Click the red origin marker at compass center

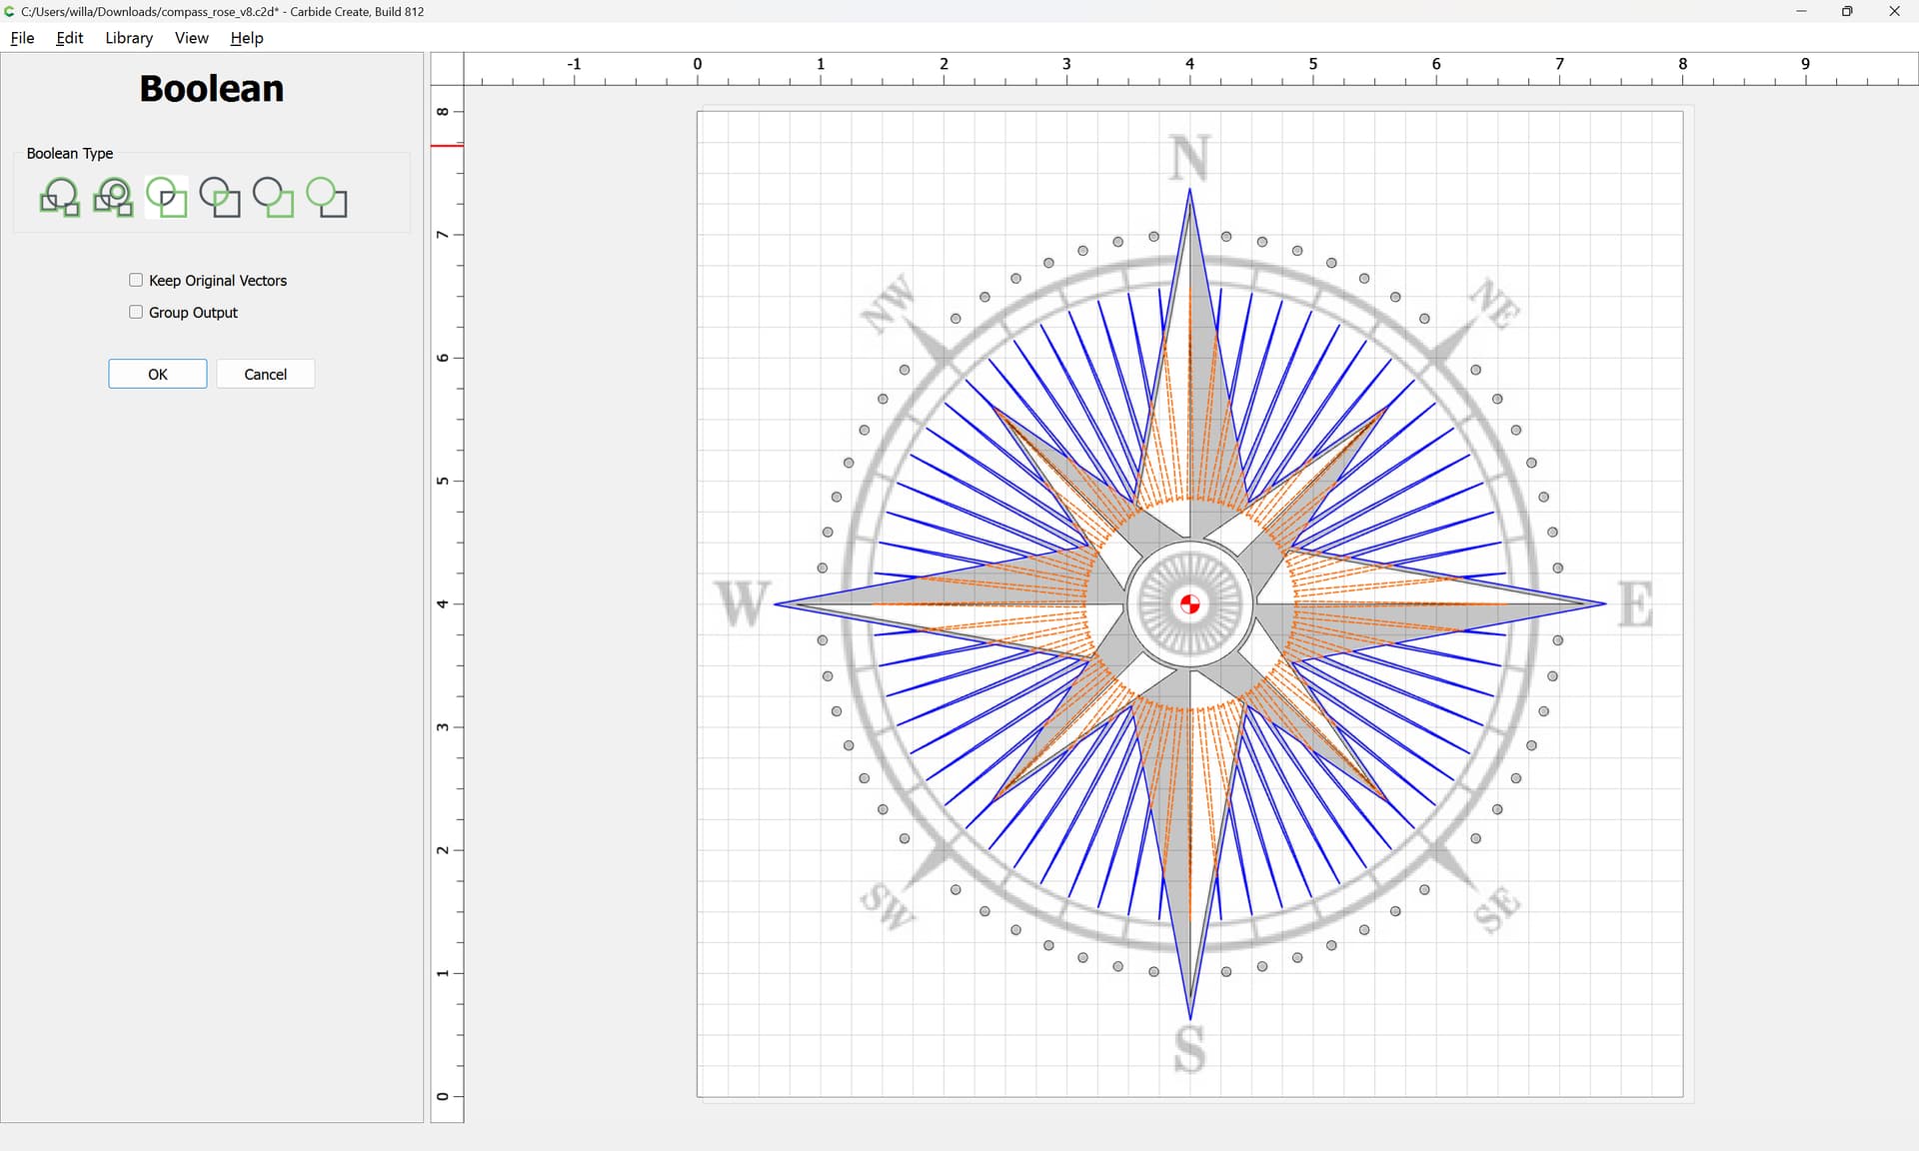[x=1189, y=604]
